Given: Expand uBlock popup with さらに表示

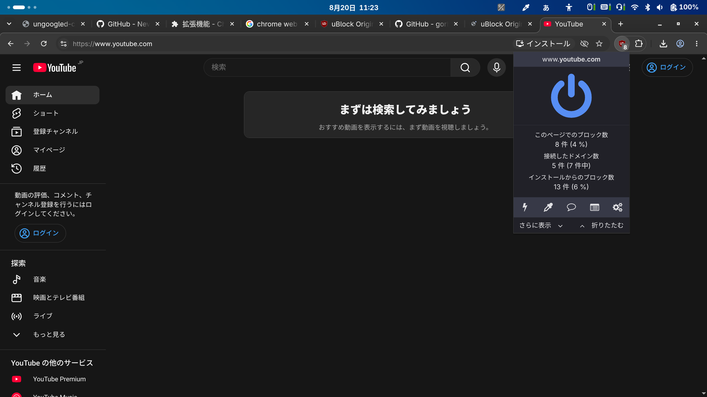Looking at the screenshot, I should tap(541, 225).
